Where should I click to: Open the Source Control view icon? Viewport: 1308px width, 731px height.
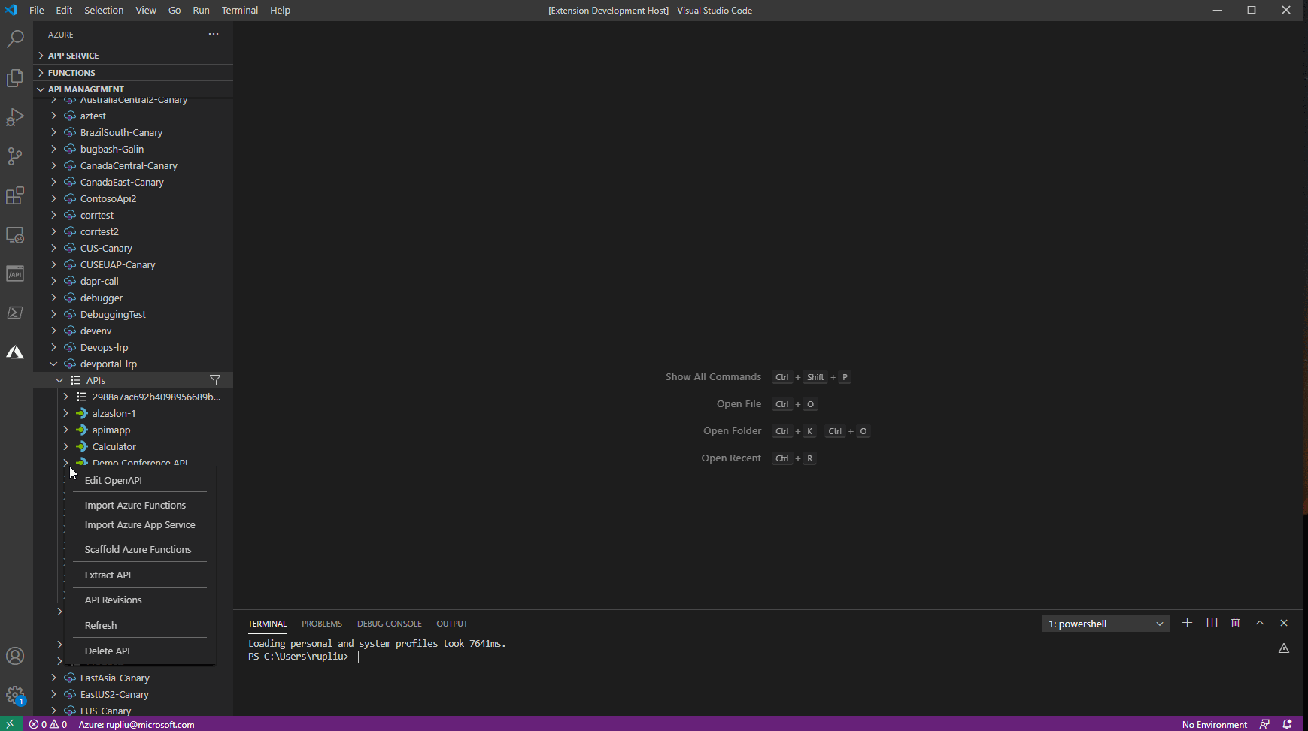point(15,156)
